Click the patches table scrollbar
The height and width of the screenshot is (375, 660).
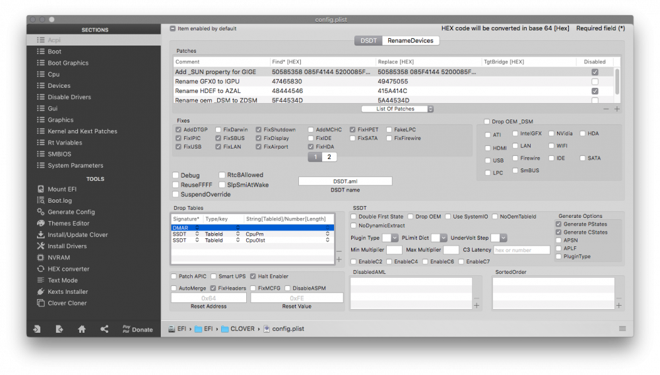pyautogui.click(x=617, y=81)
